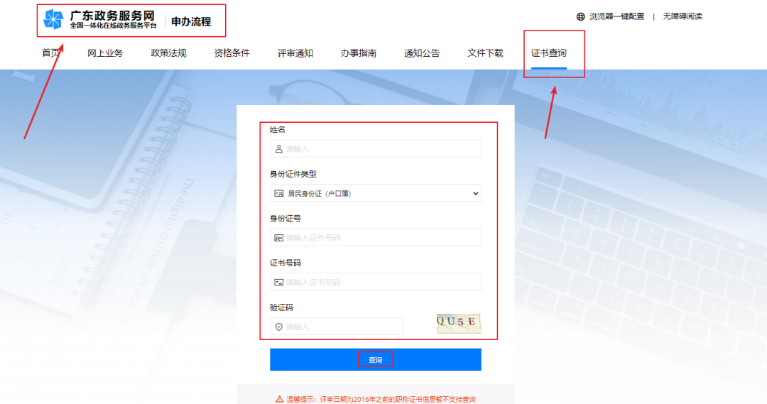Image resolution: width=767 pixels, height=404 pixels.
Task: Open the 文件下载 menu item
Action: click(x=485, y=53)
